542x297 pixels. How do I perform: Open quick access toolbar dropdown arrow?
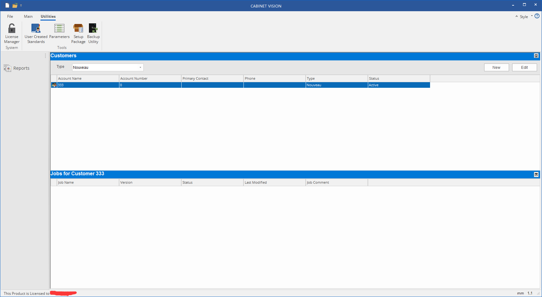[x=21, y=5]
